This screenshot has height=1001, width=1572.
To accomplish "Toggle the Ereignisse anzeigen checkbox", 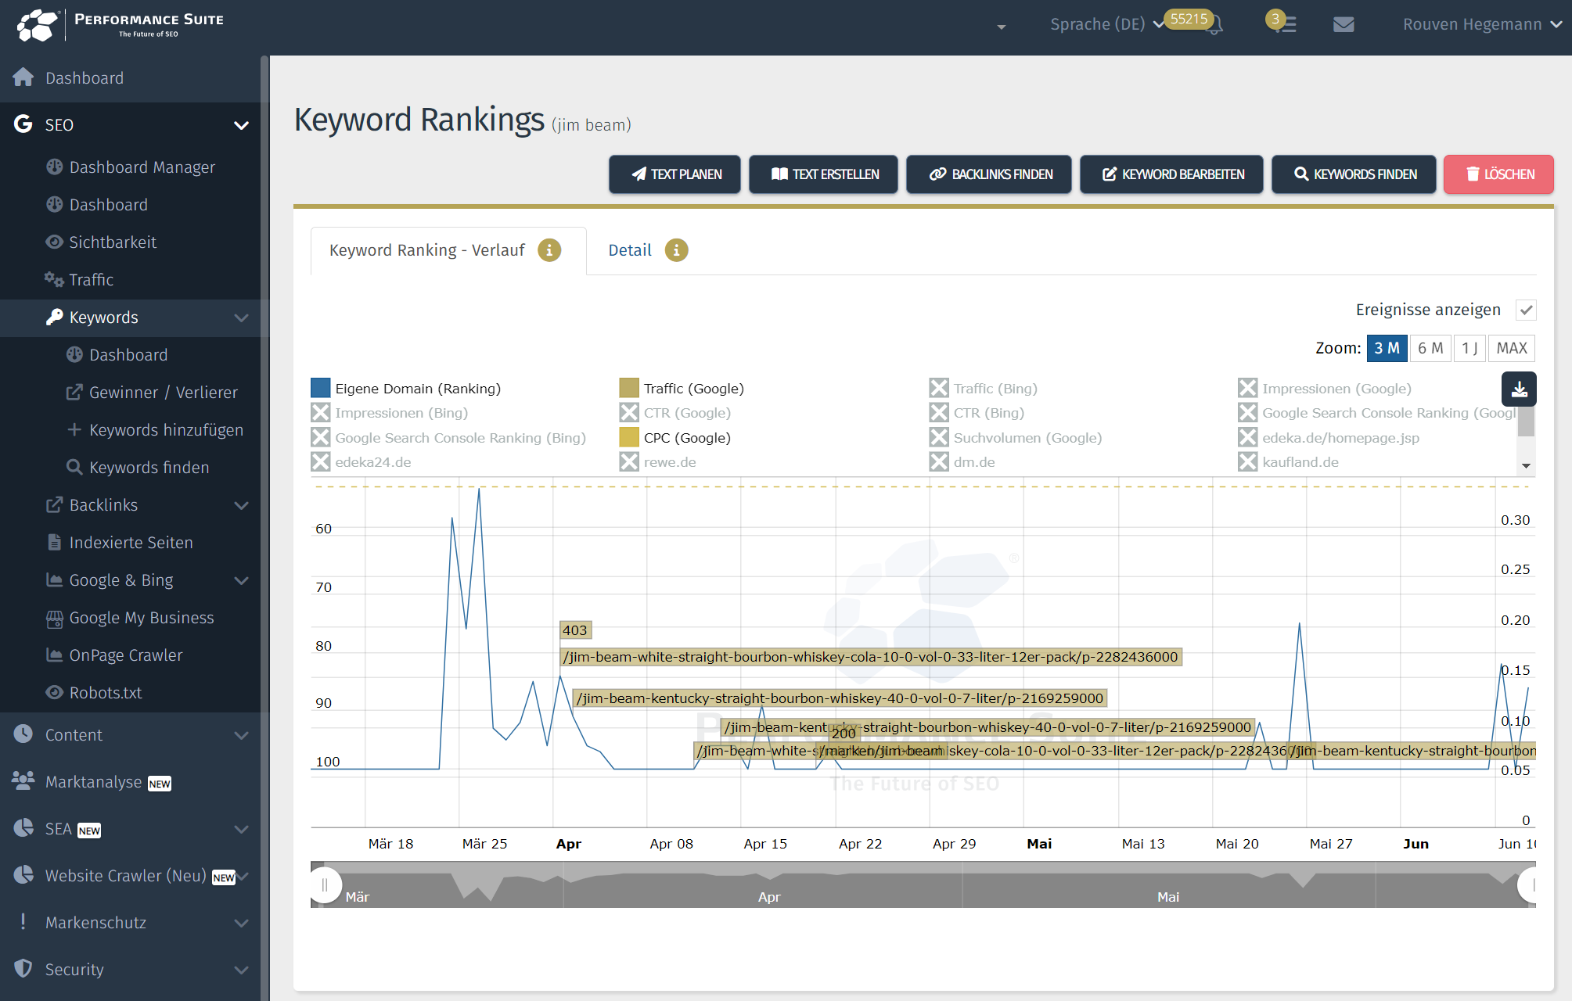I will pos(1526,310).
